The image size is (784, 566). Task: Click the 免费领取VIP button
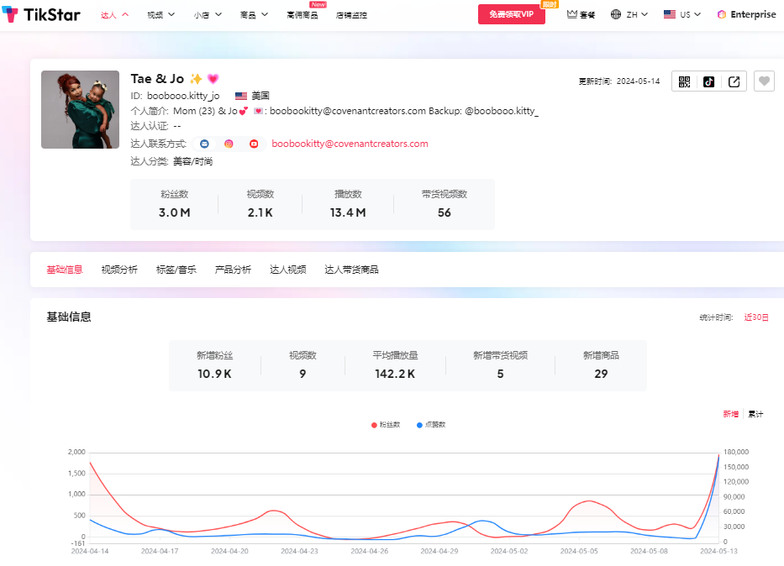[x=511, y=14]
